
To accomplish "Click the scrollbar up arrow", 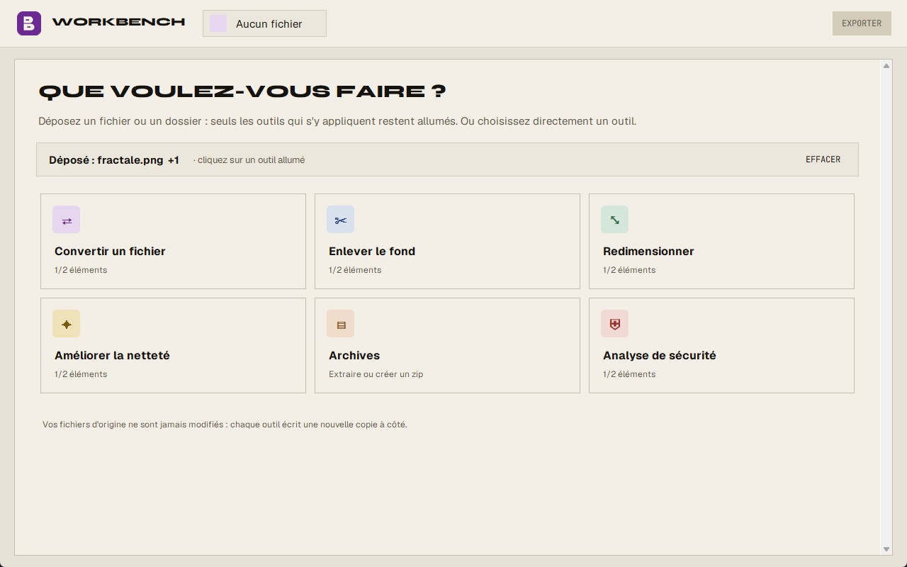I will 886,66.
